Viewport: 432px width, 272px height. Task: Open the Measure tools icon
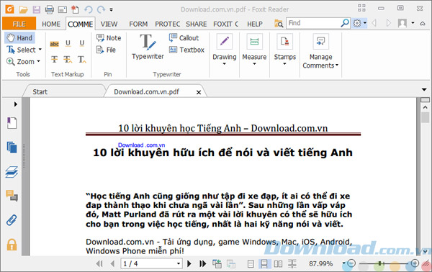pyautogui.click(x=254, y=42)
